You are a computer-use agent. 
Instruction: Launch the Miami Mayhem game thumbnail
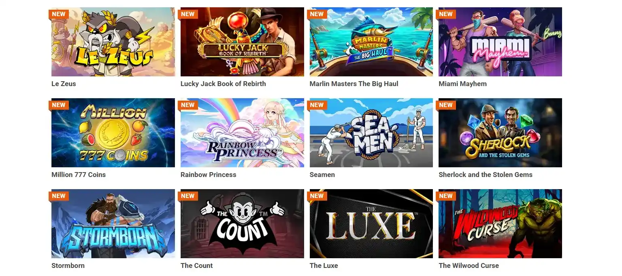(x=500, y=42)
